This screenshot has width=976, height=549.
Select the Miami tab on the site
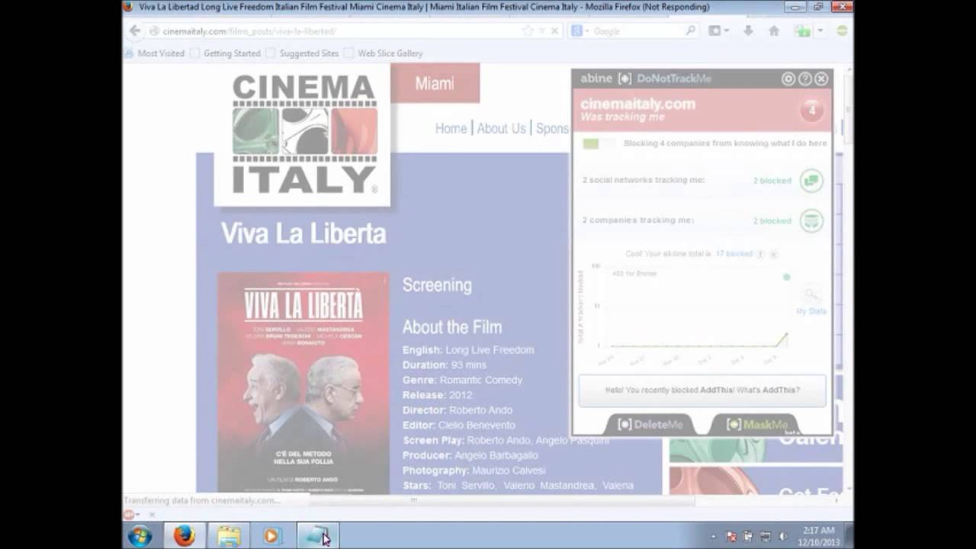pyautogui.click(x=435, y=83)
